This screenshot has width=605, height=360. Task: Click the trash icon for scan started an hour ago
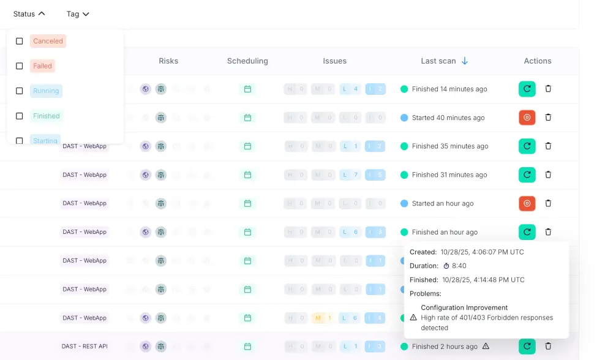[x=548, y=203]
